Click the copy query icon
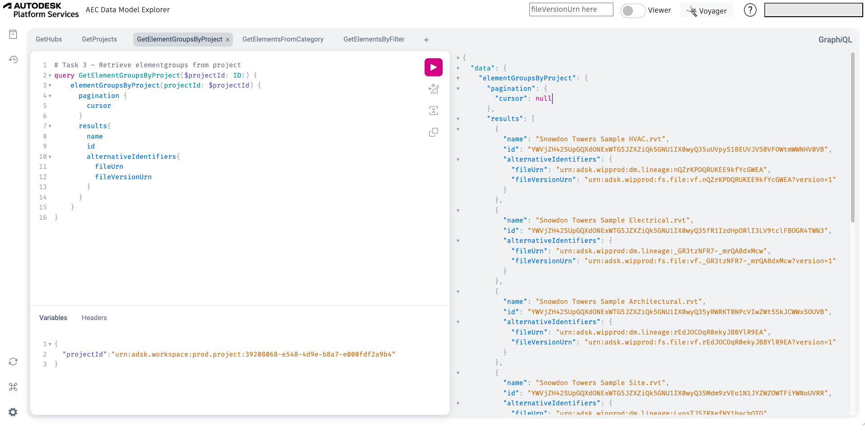Image resolution: width=865 pixels, height=441 pixels. coord(433,132)
